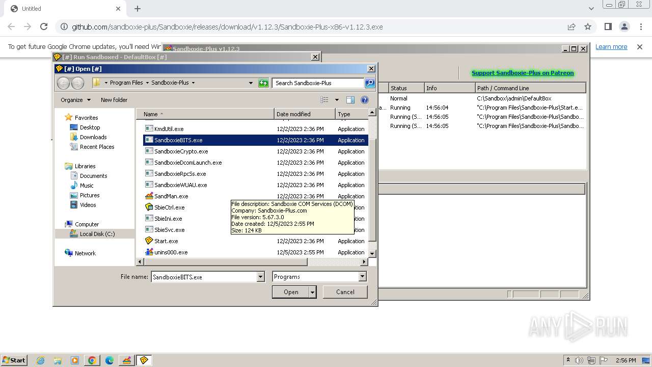Open a new Chrome tab
652x367 pixels.
(x=138, y=9)
